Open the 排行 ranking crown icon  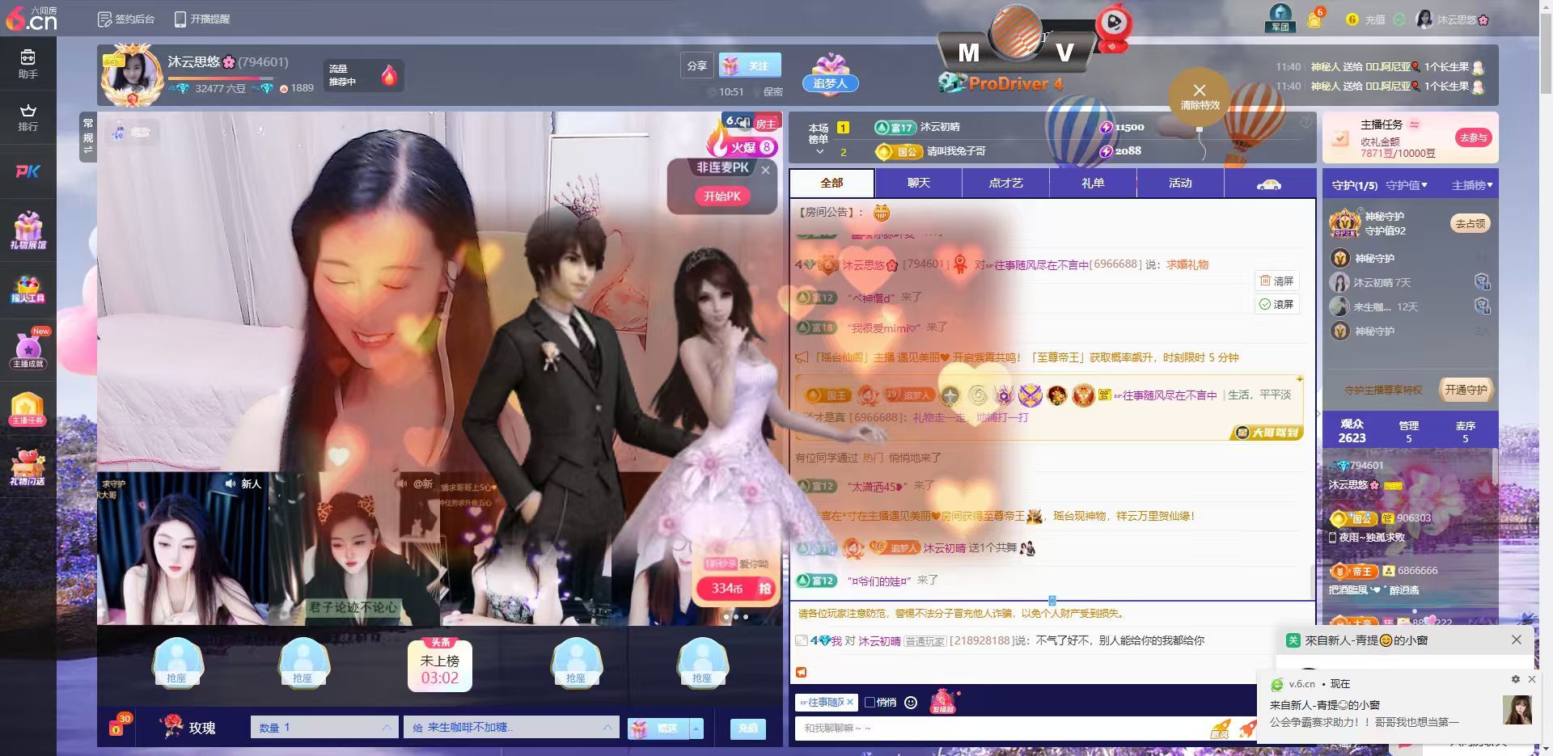28,117
